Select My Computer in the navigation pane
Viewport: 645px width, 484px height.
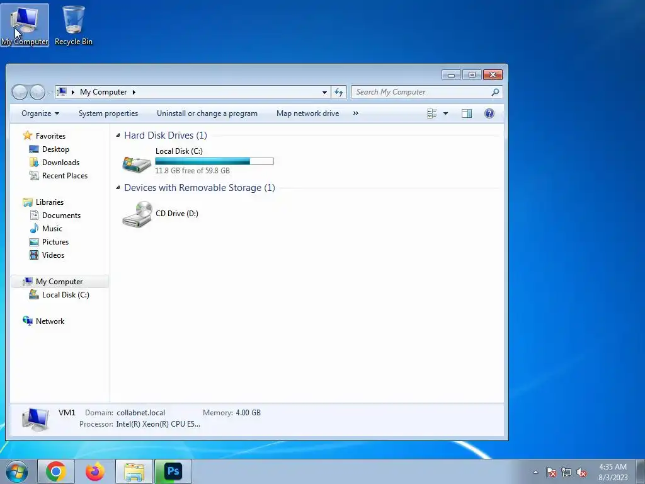[x=59, y=282]
